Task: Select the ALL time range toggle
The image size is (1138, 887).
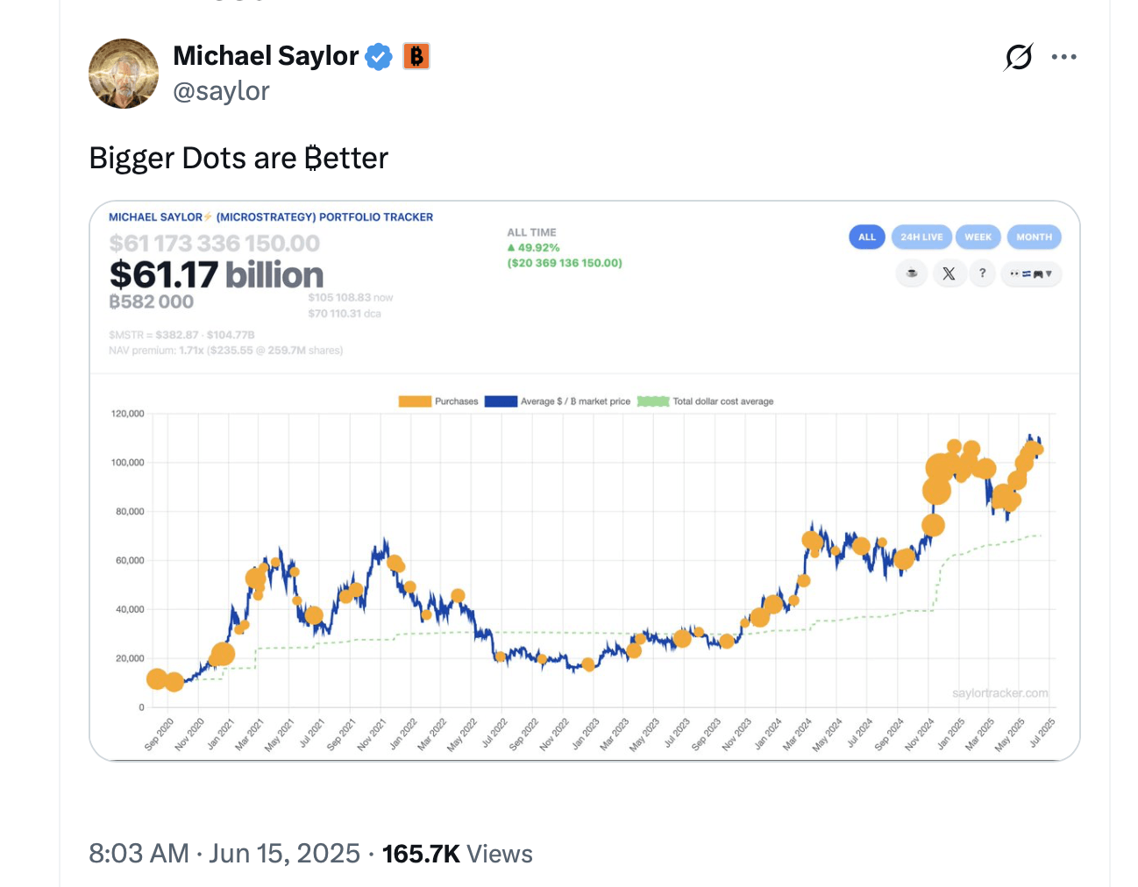Action: coord(866,237)
